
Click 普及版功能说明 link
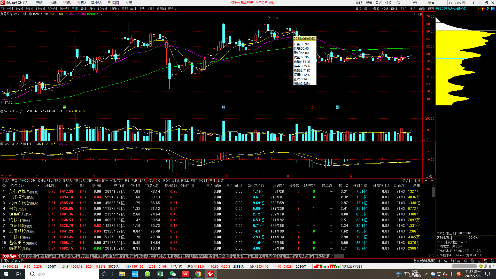coord(424,261)
